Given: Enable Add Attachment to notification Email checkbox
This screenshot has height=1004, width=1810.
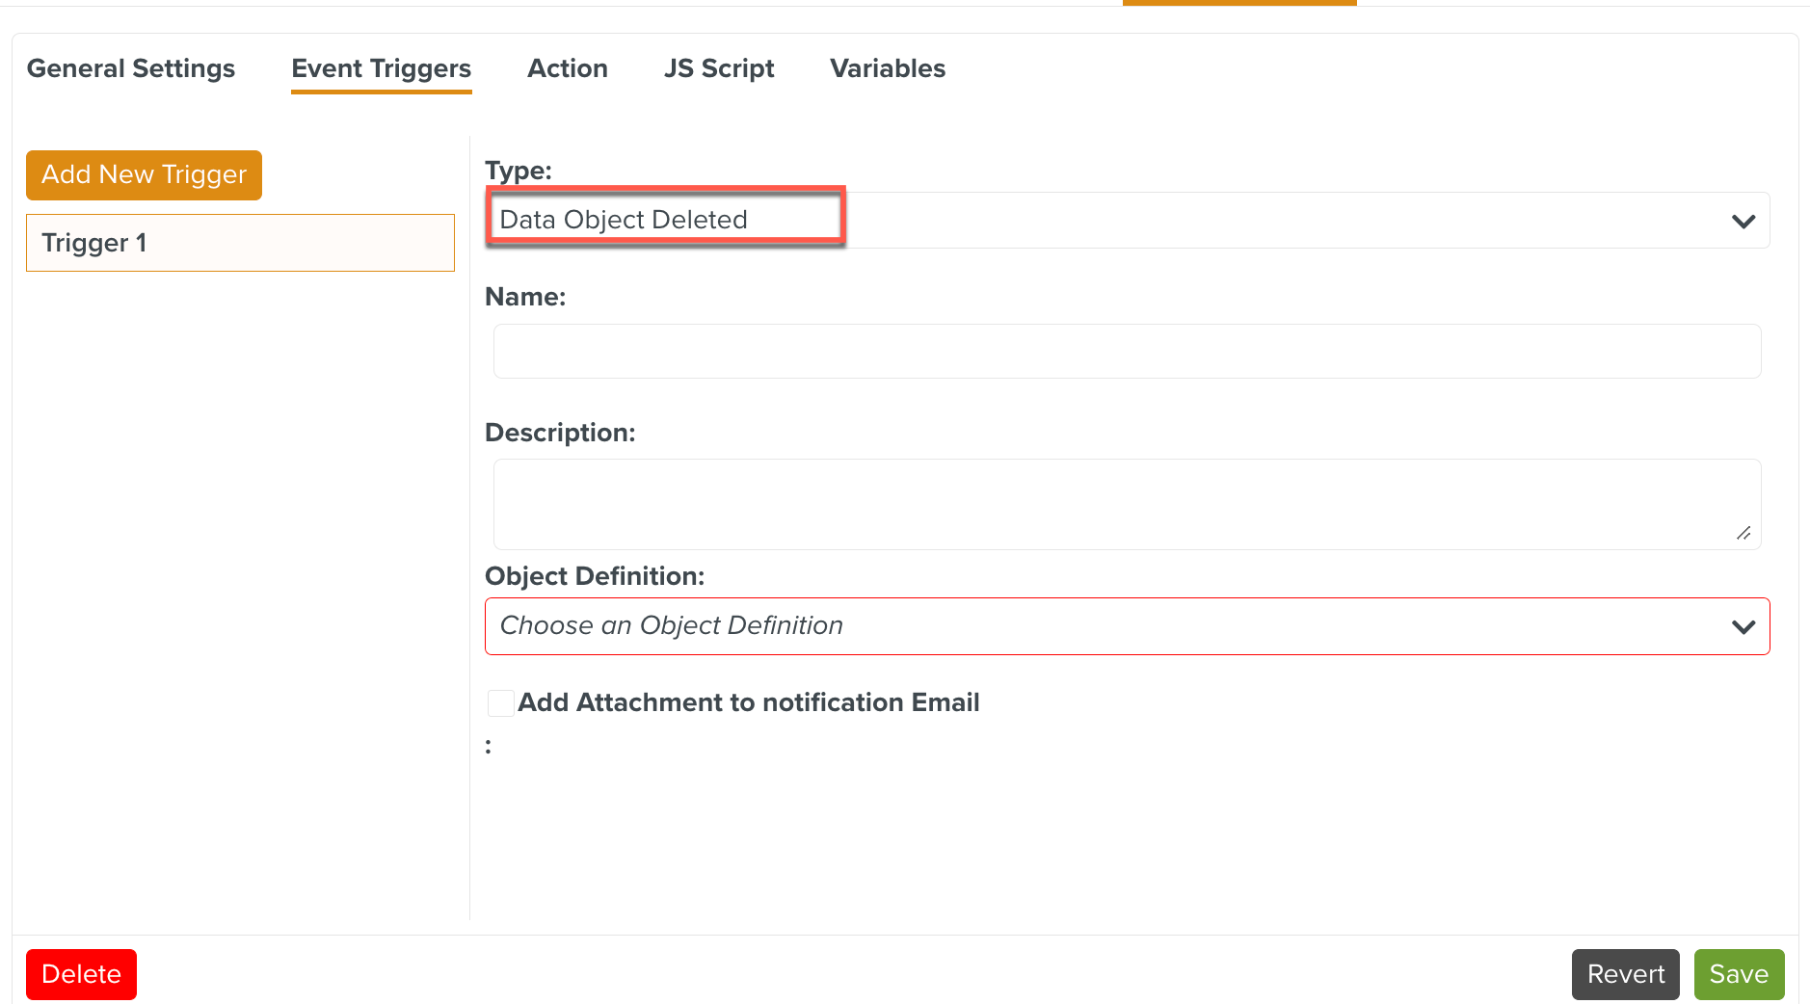Looking at the screenshot, I should click(x=500, y=703).
